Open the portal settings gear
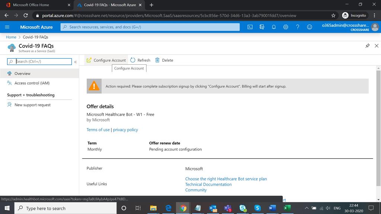The width and height of the screenshot is (381, 214). [x=285, y=27]
